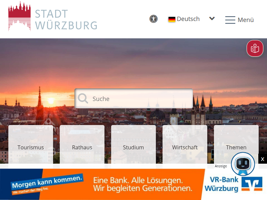Open the hamburger menu icon
This screenshot has height=200, width=267.
(x=230, y=20)
